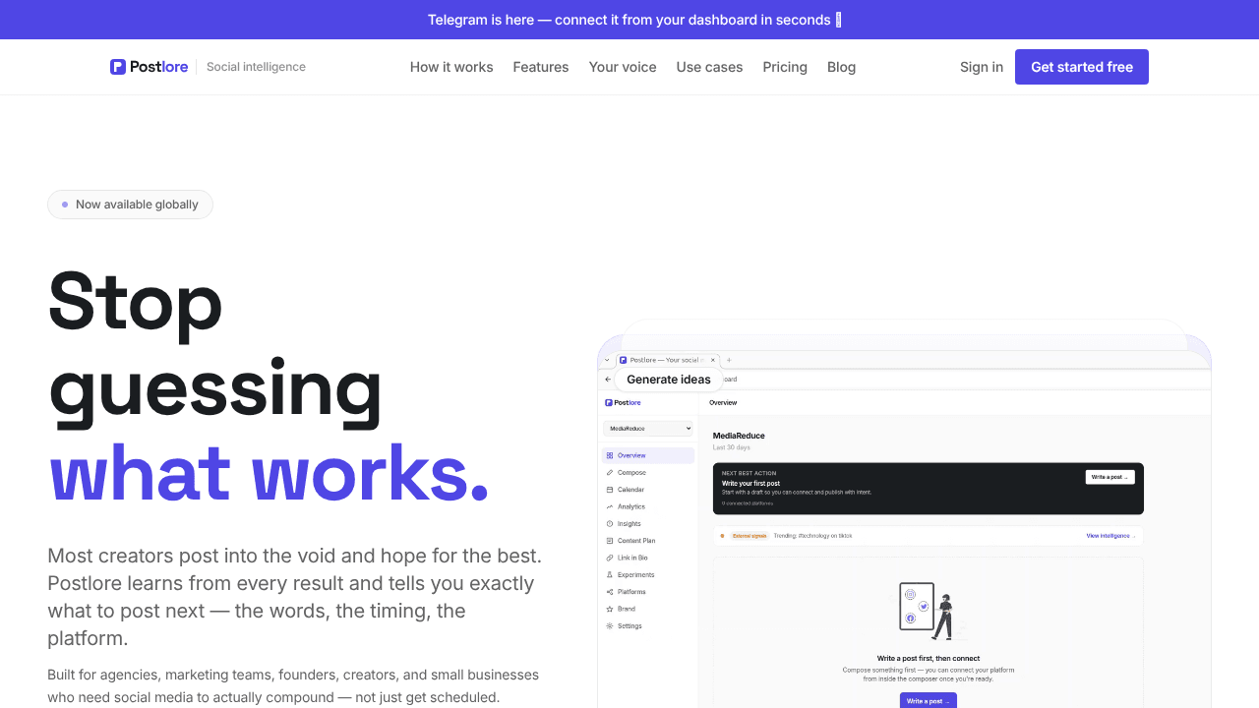Image resolution: width=1259 pixels, height=708 pixels.
Task: Open the MediaReduce workspace dropdown
Action: [648, 429]
